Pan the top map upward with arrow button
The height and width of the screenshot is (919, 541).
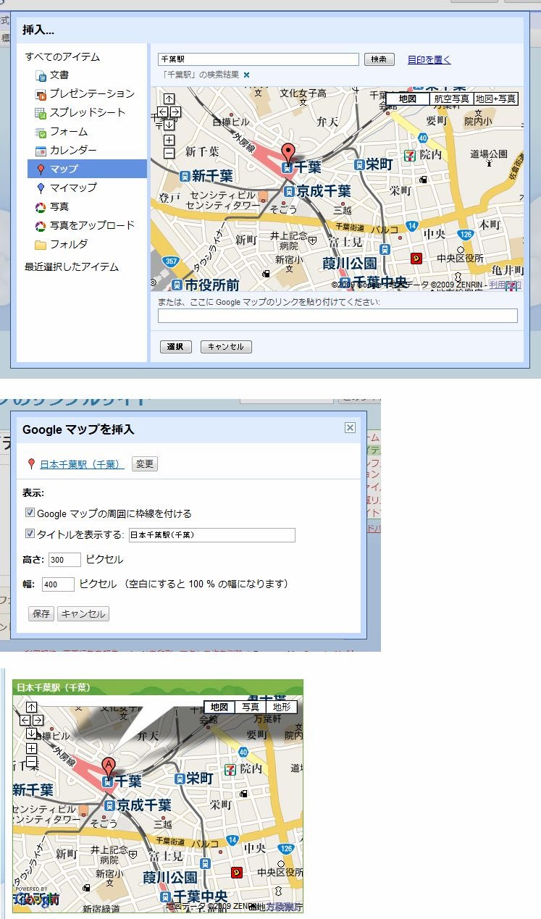point(169,99)
